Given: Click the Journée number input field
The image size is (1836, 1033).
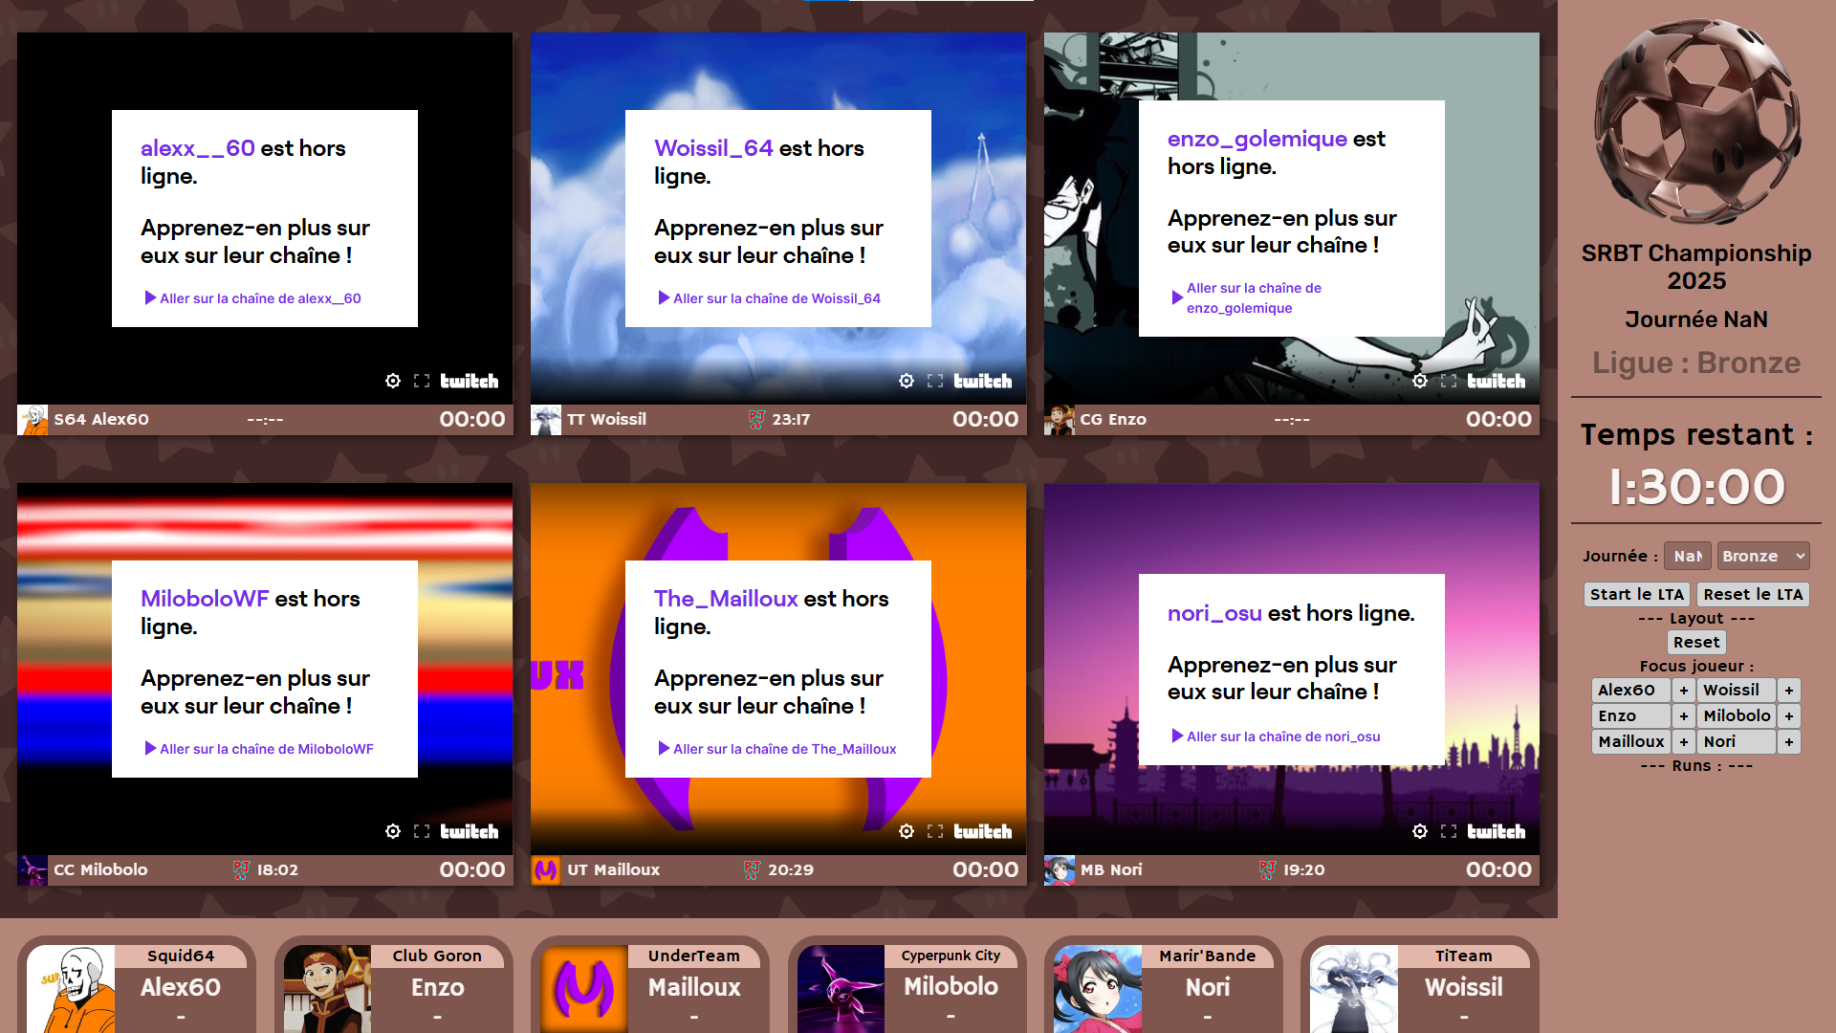Looking at the screenshot, I should 1687,556.
